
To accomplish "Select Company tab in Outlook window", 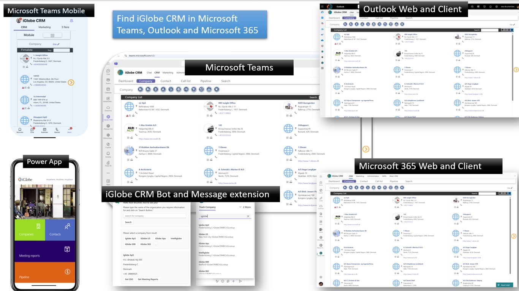I will (349, 18).
